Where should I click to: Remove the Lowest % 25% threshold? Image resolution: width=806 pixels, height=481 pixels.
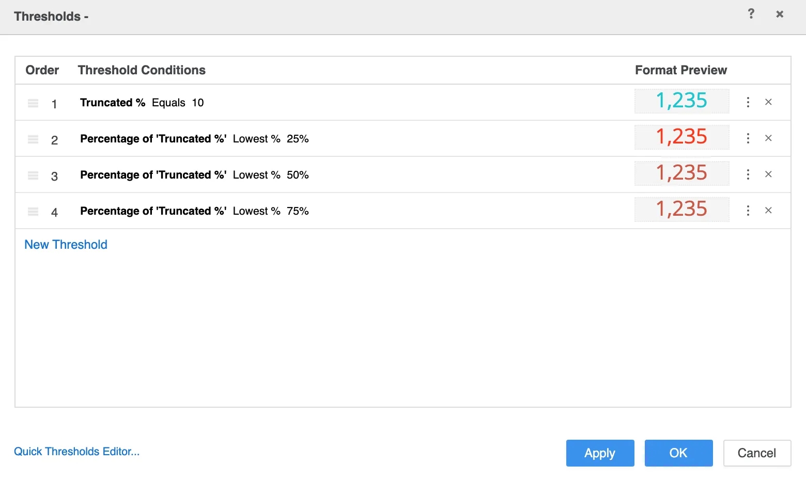[768, 138]
